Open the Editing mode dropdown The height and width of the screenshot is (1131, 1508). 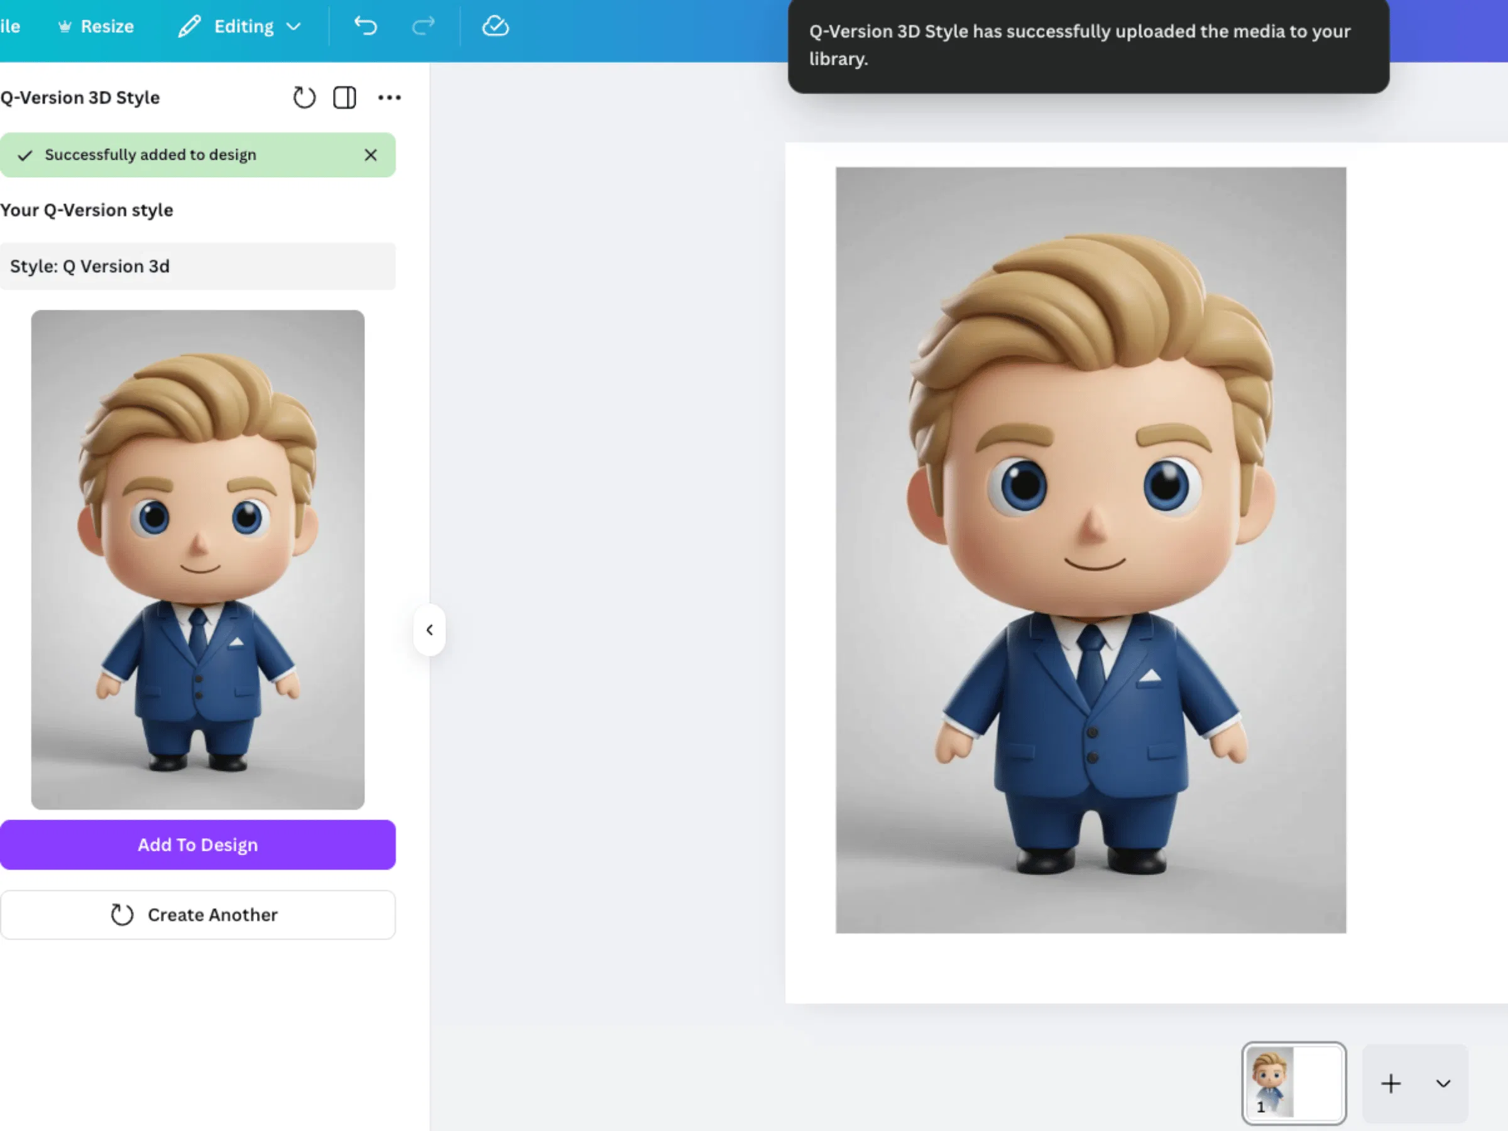click(x=240, y=26)
